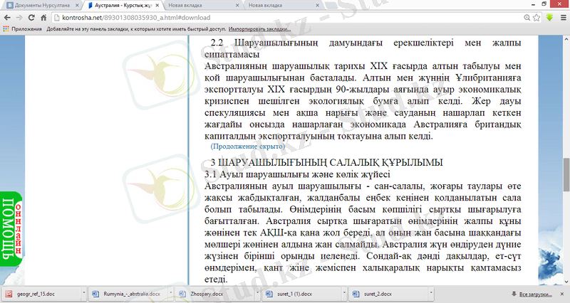The width and height of the screenshot is (570, 303).
Task: Switch to the Документы Нурсултана tab
Action: click(x=39, y=5)
